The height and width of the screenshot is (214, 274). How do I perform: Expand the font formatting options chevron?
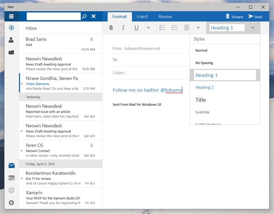pyautogui.click(x=148, y=28)
